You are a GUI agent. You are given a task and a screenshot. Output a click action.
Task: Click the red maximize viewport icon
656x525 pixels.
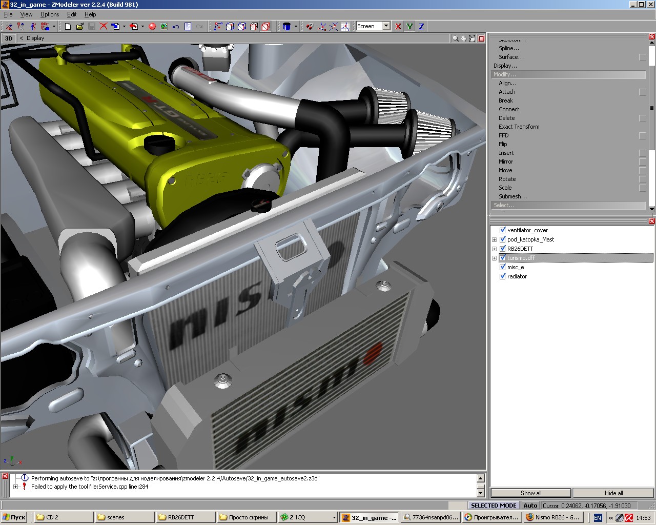[x=481, y=38]
